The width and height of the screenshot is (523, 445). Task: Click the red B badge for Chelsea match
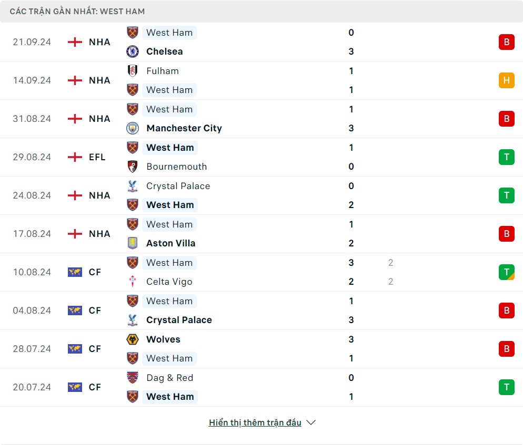coord(506,42)
